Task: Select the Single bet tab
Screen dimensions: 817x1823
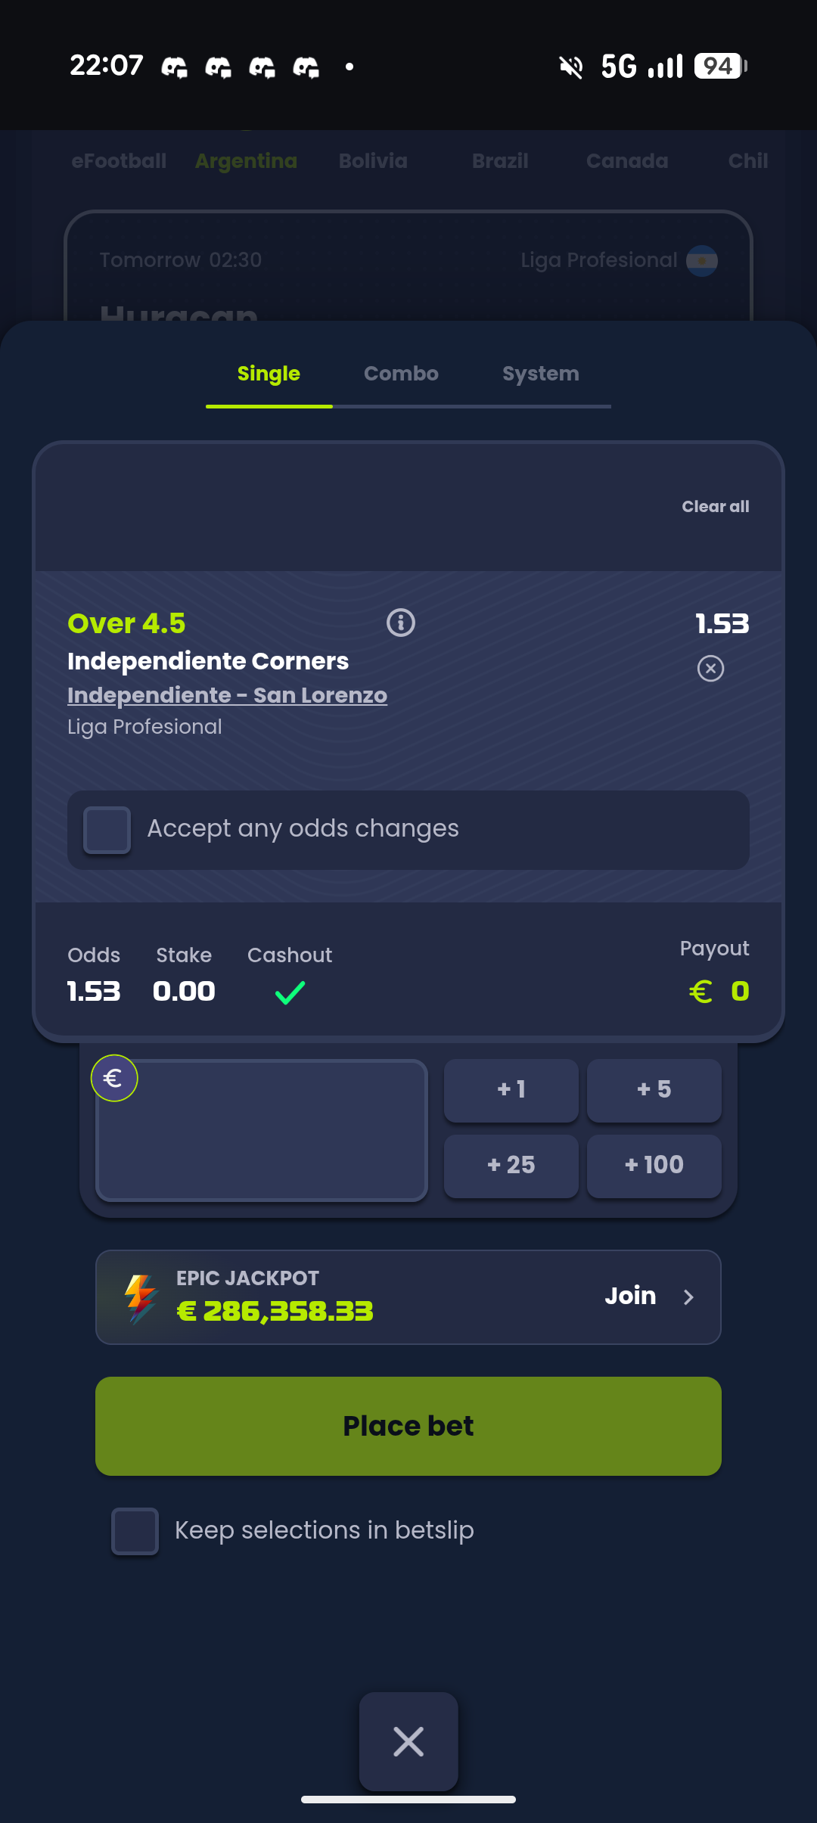Action: (x=269, y=374)
